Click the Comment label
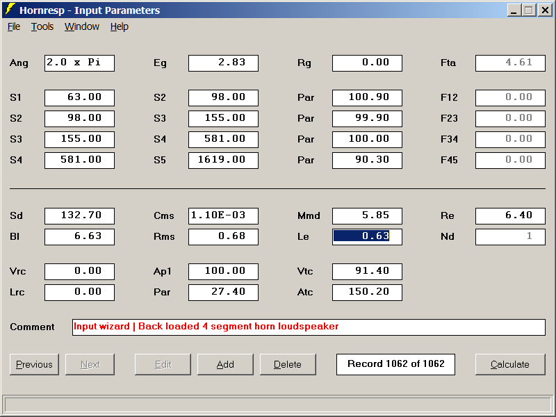The height and width of the screenshot is (417, 556). coord(32,327)
